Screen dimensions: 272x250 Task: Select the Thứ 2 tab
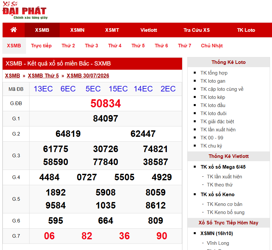pos(68,46)
